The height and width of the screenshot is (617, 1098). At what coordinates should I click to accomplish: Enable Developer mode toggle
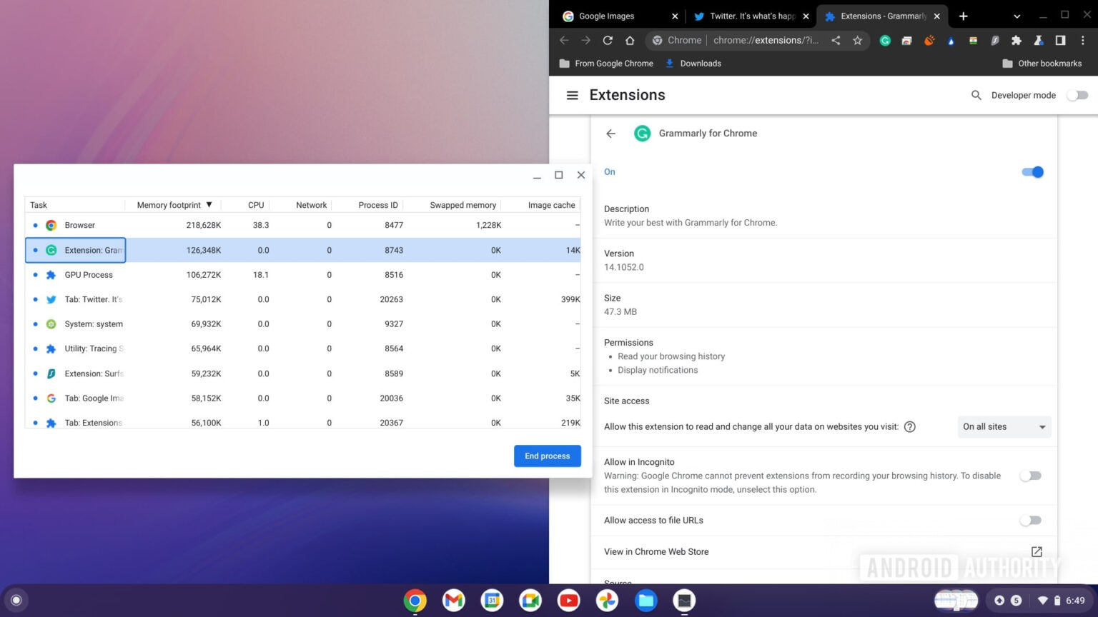[1077, 95]
